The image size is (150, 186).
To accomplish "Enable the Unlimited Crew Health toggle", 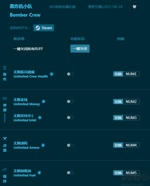I will click(70, 74).
